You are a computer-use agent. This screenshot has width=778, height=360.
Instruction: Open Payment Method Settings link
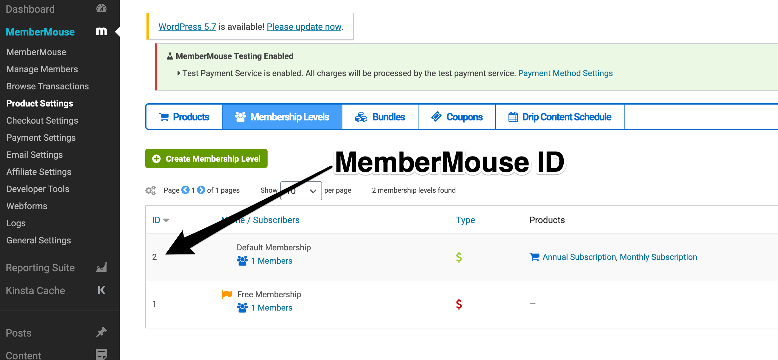coord(565,73)
